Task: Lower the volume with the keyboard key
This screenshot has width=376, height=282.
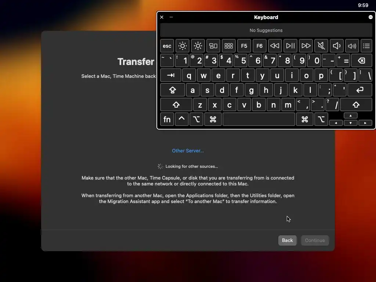Action: click(337, 46)
